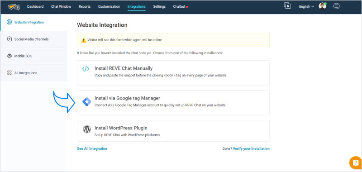Open the Settings menu
The width and height of the screenshot is (362, 172).
pyautogui.click(x=159, y=6)
